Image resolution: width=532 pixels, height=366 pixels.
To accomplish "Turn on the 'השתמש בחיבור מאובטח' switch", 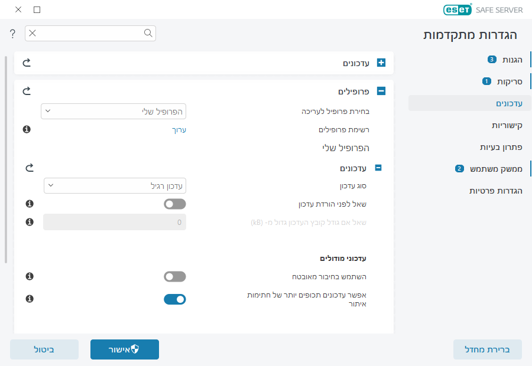I will 174,276.
